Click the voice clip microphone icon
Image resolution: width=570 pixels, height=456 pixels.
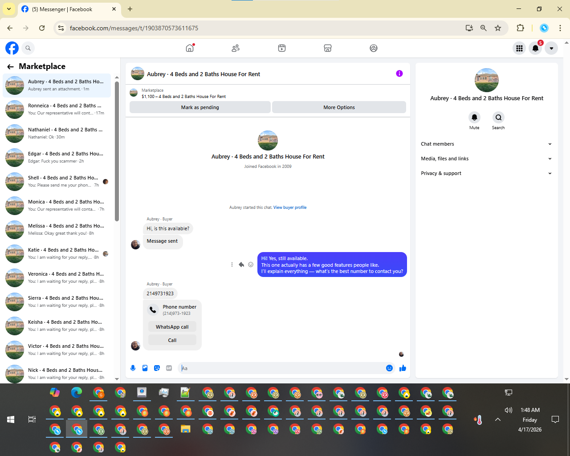click(x=133, y=368)
